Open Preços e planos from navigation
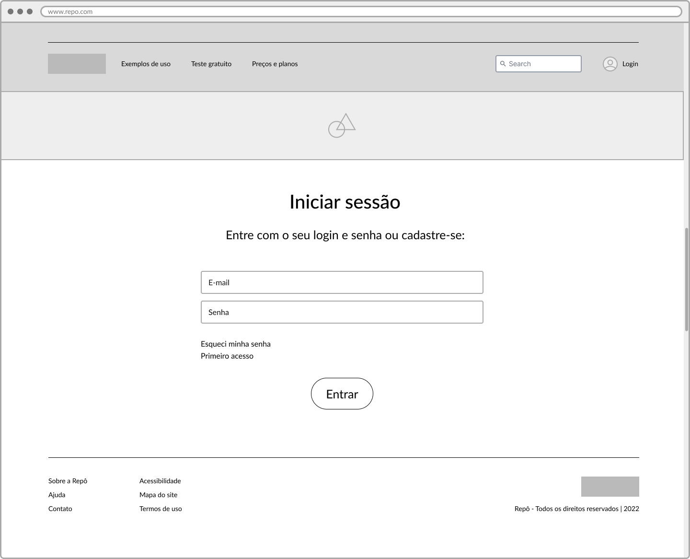Viewport: 690px width, 559px height. [275, 63]
